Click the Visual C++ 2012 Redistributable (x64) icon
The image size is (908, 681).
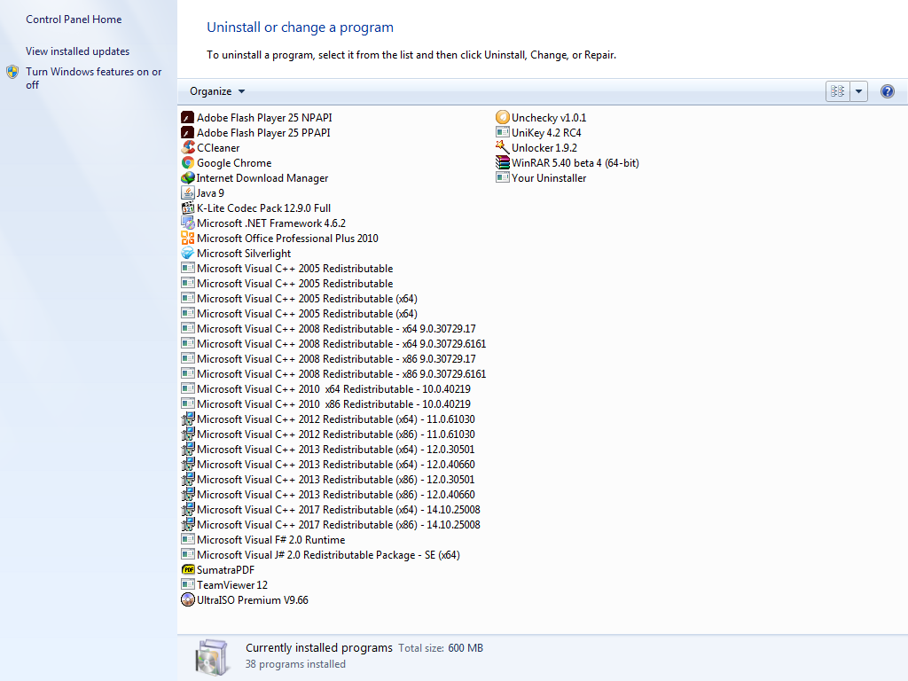pyautogui.click(x=188, y=419)
